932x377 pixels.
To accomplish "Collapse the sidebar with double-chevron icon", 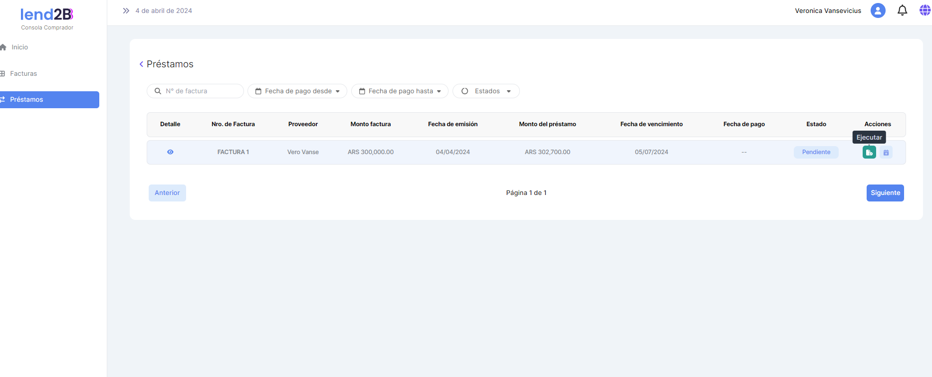I will point(126,10).
